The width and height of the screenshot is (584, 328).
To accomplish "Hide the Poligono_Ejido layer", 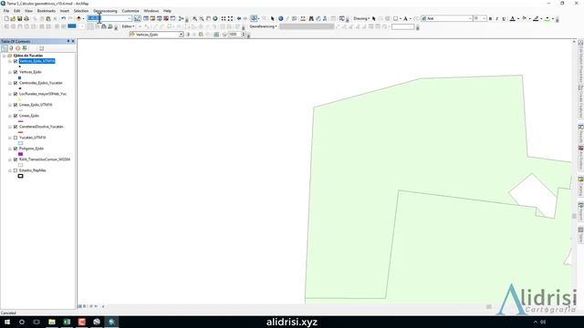I will (x=16, y=149).
